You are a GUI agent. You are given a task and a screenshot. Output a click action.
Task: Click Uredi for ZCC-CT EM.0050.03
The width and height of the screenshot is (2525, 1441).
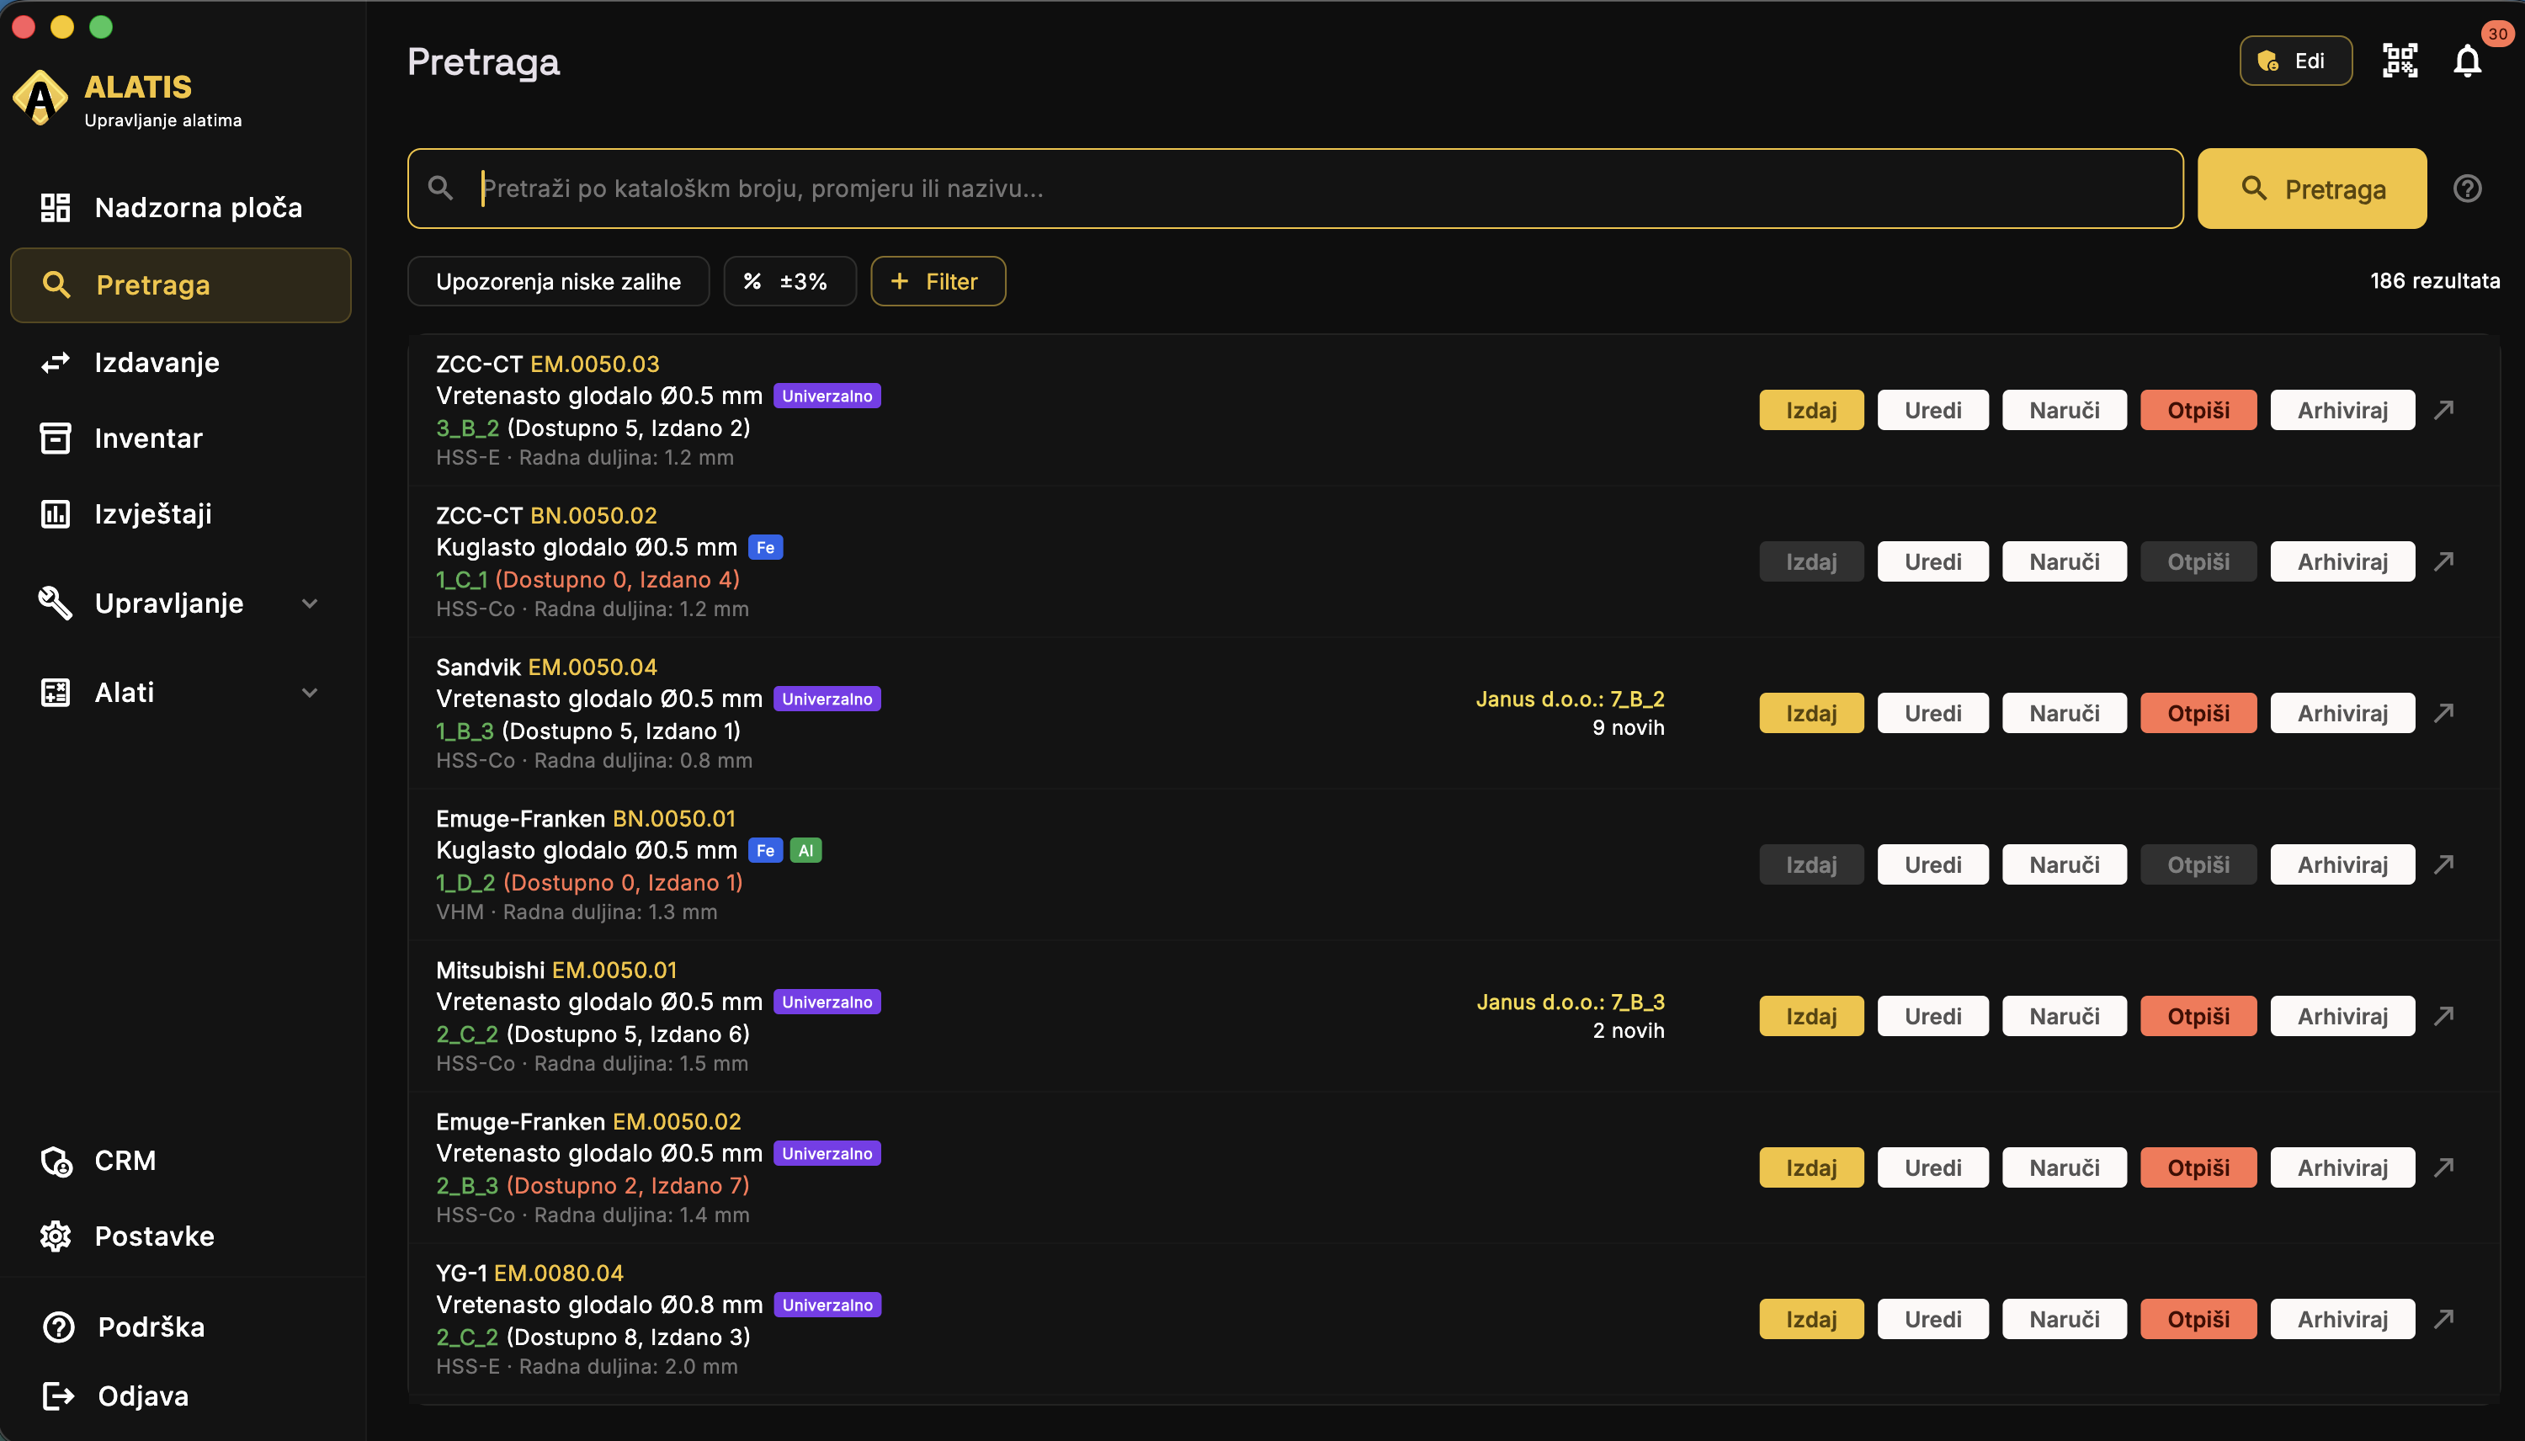pos(1932,410)
